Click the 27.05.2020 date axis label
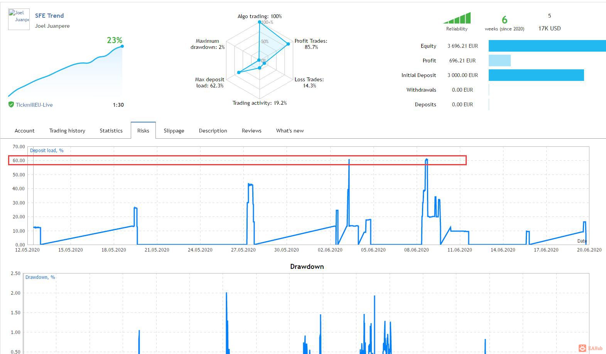606x354 pixels. [x=243, y=250]
